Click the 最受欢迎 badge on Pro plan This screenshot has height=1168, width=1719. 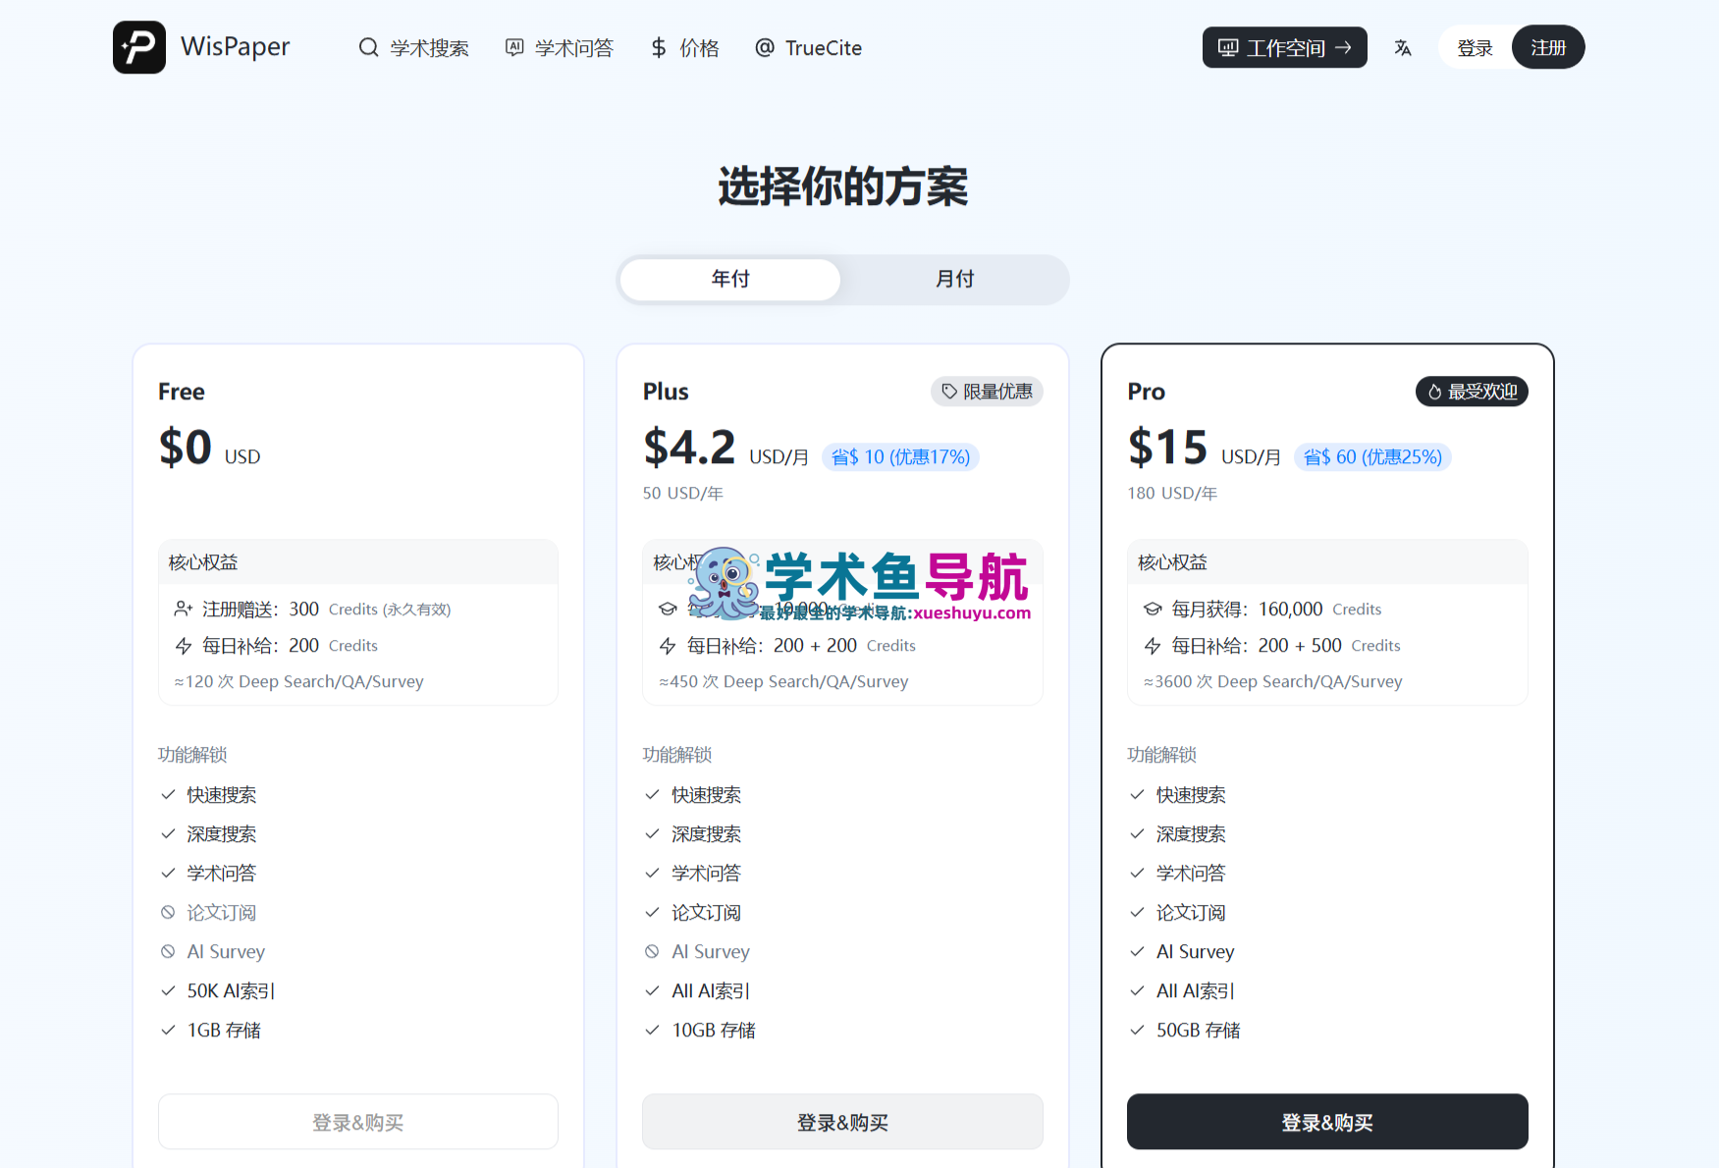[1472, 392]
